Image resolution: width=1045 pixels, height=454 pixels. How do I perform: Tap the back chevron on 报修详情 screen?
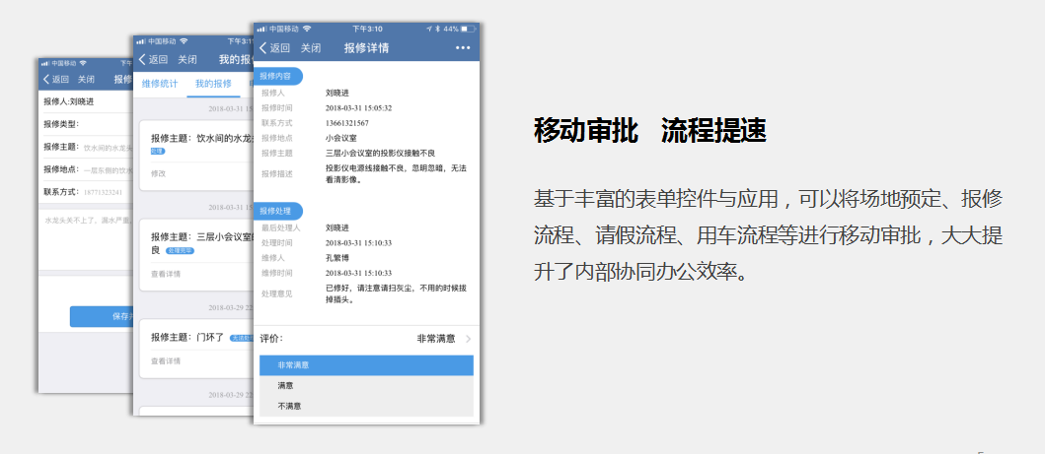point(263,48)
